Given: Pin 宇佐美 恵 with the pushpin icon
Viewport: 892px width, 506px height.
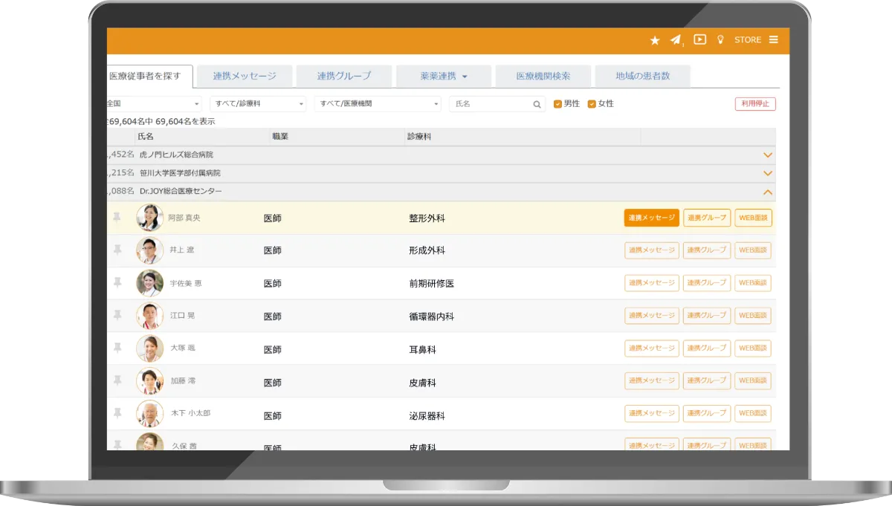Looking at the screenshot, I should 117,283.
